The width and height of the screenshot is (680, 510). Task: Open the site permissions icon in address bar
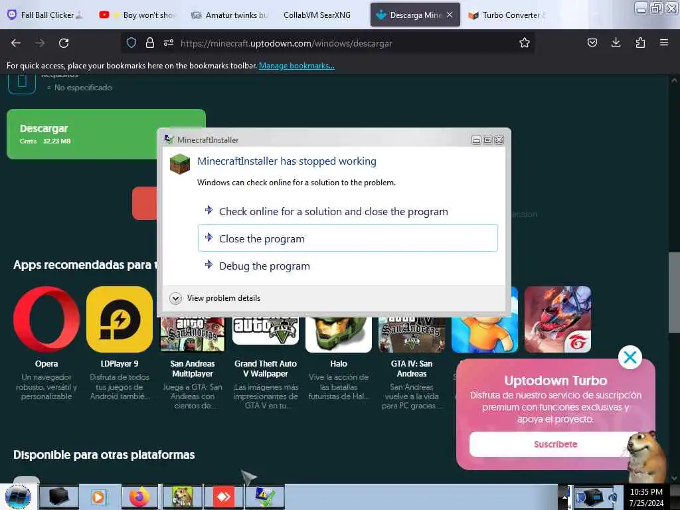169,42
